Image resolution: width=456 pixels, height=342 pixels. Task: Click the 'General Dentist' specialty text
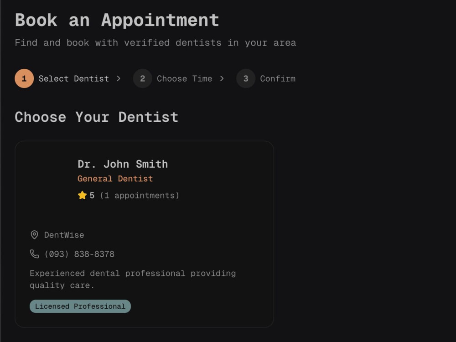click(115, 179)
